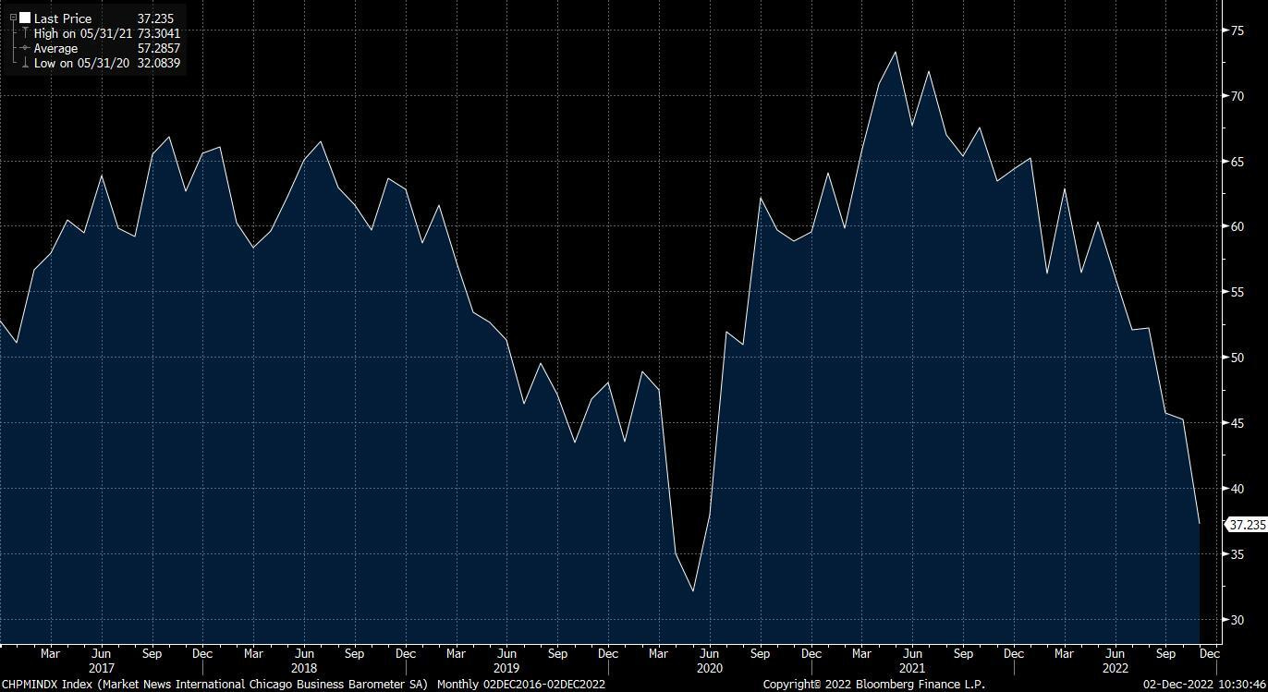This screenshot has width=1268, height=692.
Task: Select the 'High on 05/31/21' legend label
Action: click(81, 33)
